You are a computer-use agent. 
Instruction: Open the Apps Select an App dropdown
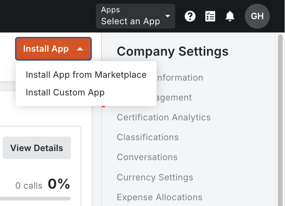tap(135, 16)
